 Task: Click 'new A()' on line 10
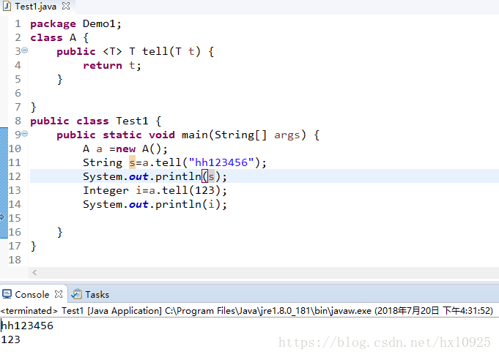tap(138, 149)
